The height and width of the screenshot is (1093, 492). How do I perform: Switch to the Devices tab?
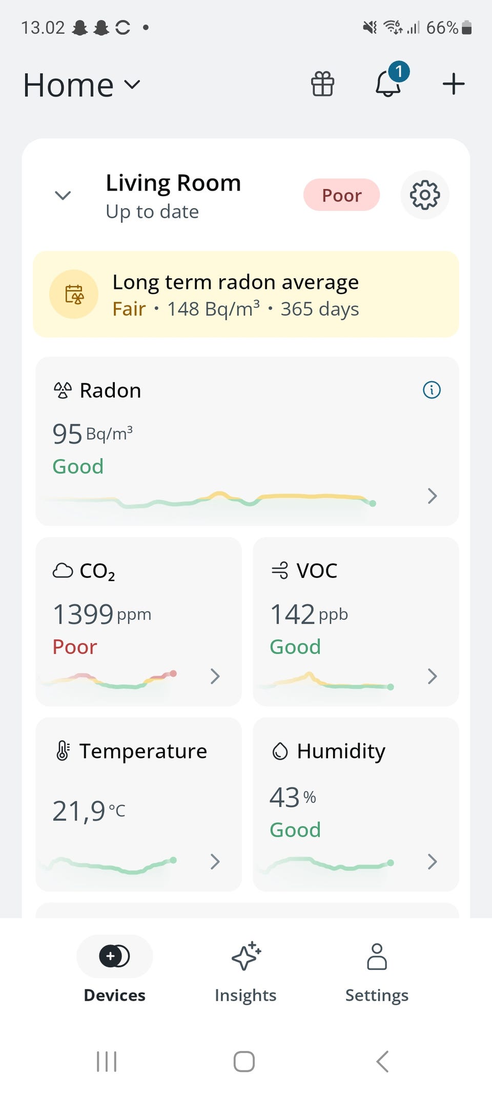coord(114,968)
